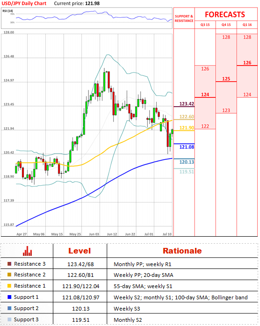Click the Support 1 blue swatch
The height and width of the screenshot is (326, 260).
pos(9,297)
